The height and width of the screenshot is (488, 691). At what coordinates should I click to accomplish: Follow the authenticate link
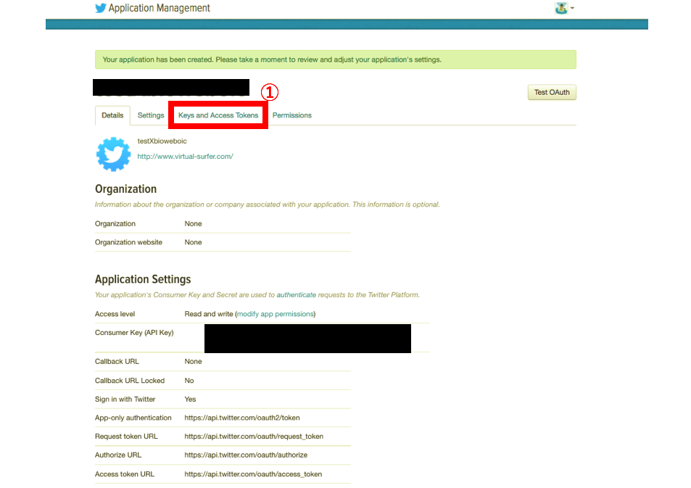(296, 295)
